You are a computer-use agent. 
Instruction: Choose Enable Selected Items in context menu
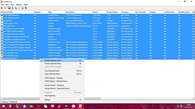62,64
